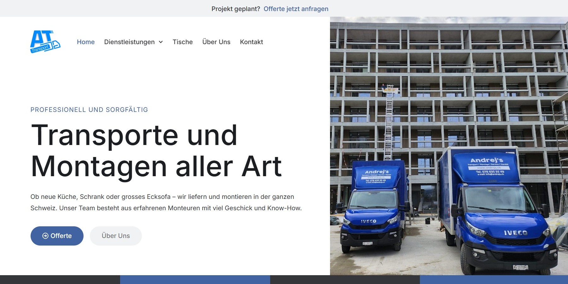
Task: Click the arrow circle icon inside Offerte button
Action: tap(45, 236)
